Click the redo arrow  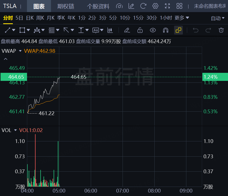coord(208,30)
